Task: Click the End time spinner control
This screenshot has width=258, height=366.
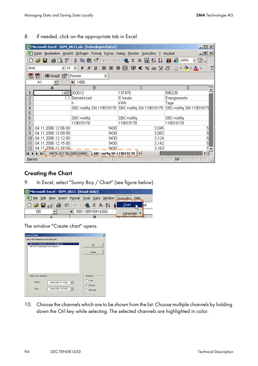Action: (x=72, y=289)
